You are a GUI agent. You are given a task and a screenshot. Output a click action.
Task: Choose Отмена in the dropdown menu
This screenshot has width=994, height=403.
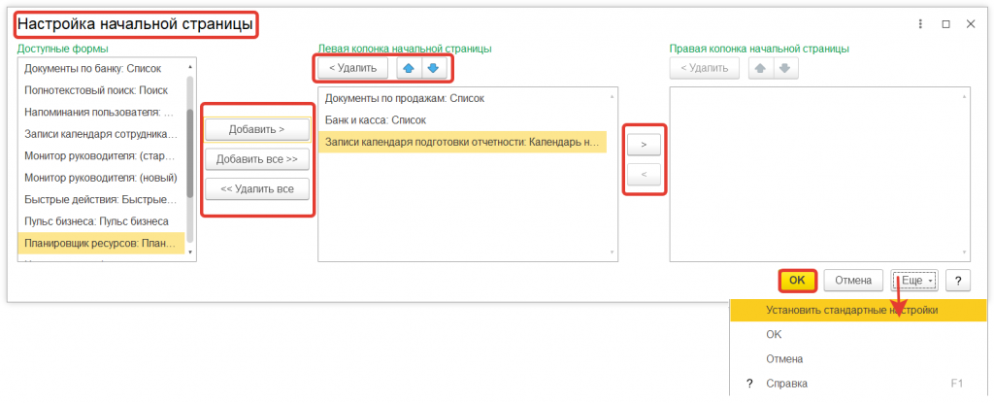click(x=784, y=358)
